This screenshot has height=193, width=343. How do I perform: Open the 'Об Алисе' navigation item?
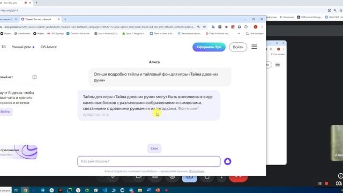click(49, 47)
